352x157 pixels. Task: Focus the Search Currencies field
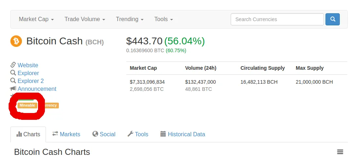(277, 19)
